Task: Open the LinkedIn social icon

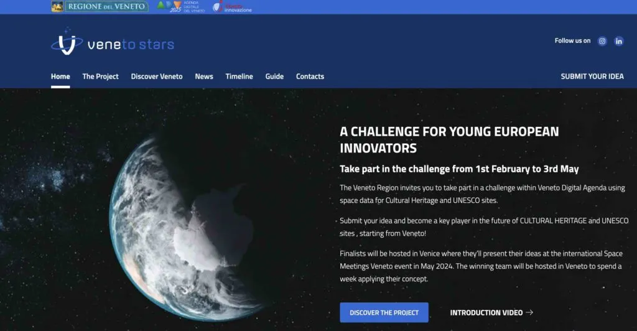Action: (x=619, y=41)
